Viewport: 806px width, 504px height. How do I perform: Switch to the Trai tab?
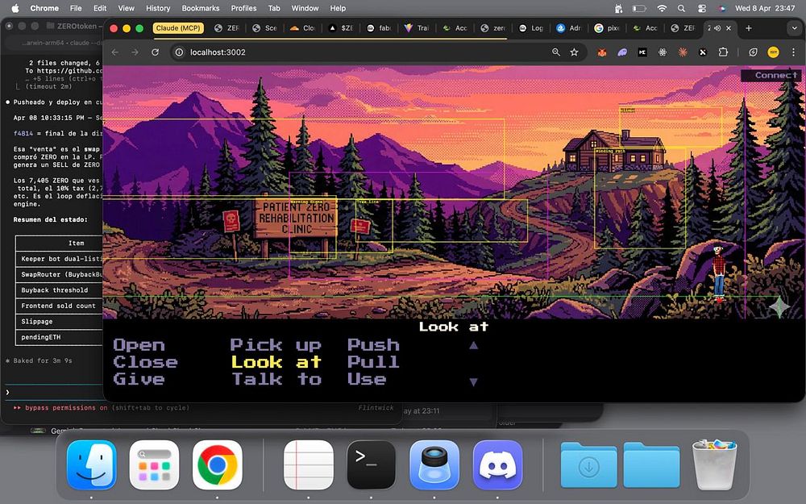coord(417,28)
